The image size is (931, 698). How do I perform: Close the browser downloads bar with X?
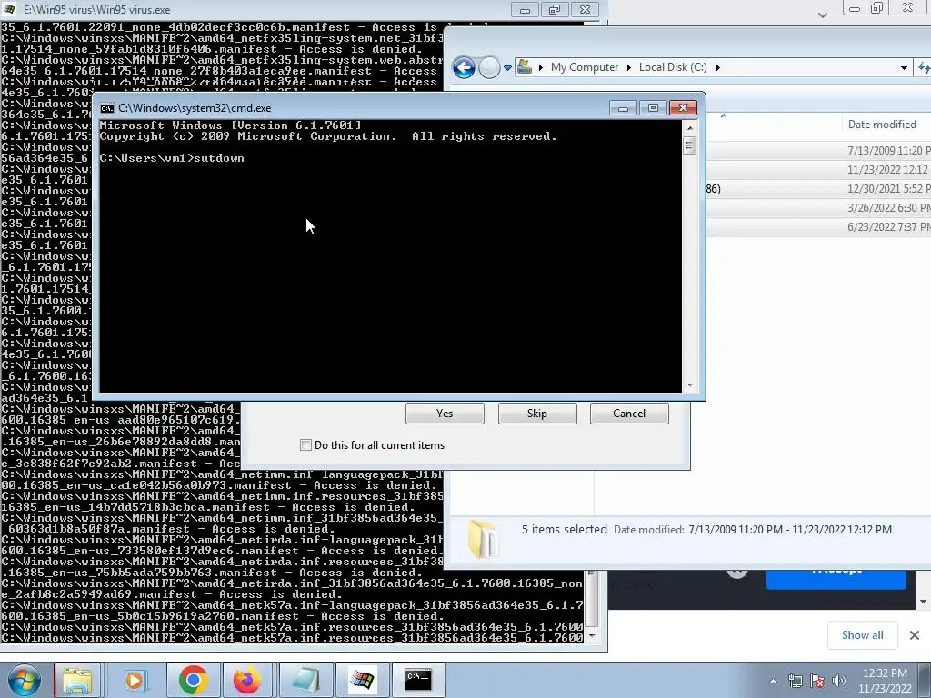tap(915, 635)
